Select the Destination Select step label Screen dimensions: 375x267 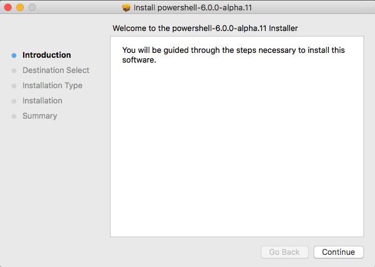55,71
